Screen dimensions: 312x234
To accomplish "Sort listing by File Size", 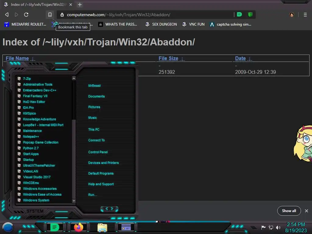I will (x=168, y=58).
